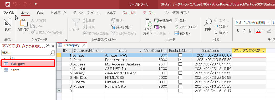The image size is (275, 100).
Task: Click the 降順 sort descending icon
Action: [x=85, y=27]
